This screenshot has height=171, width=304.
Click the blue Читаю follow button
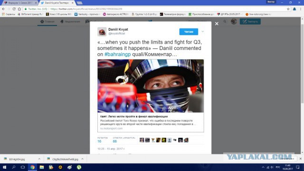[189, 32]
